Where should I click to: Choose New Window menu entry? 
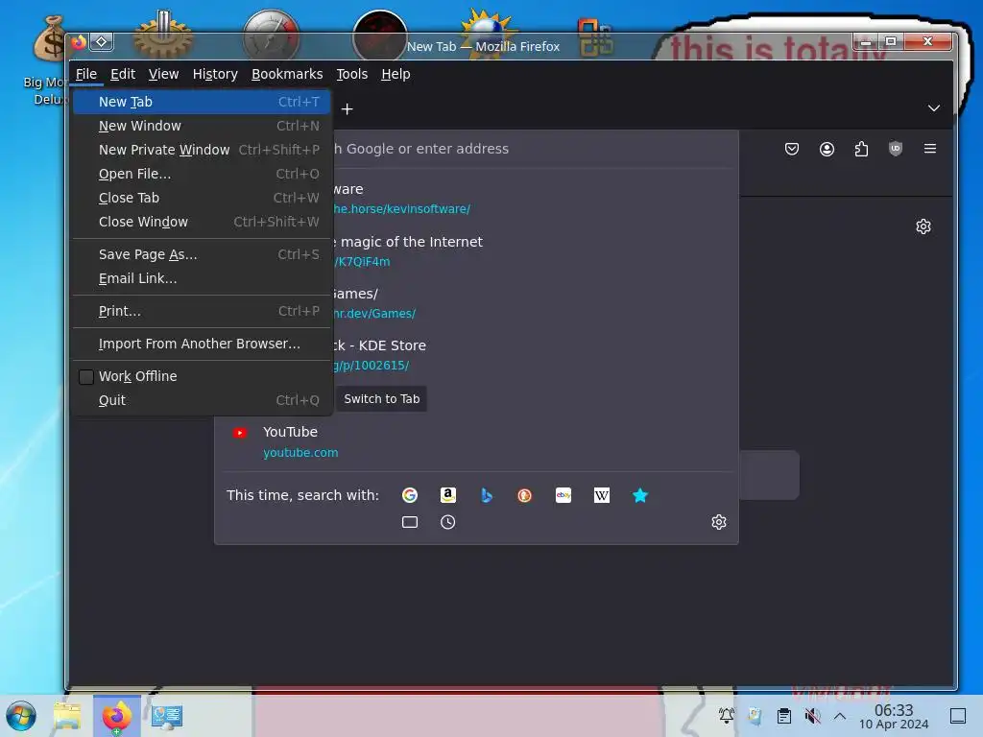202,126
